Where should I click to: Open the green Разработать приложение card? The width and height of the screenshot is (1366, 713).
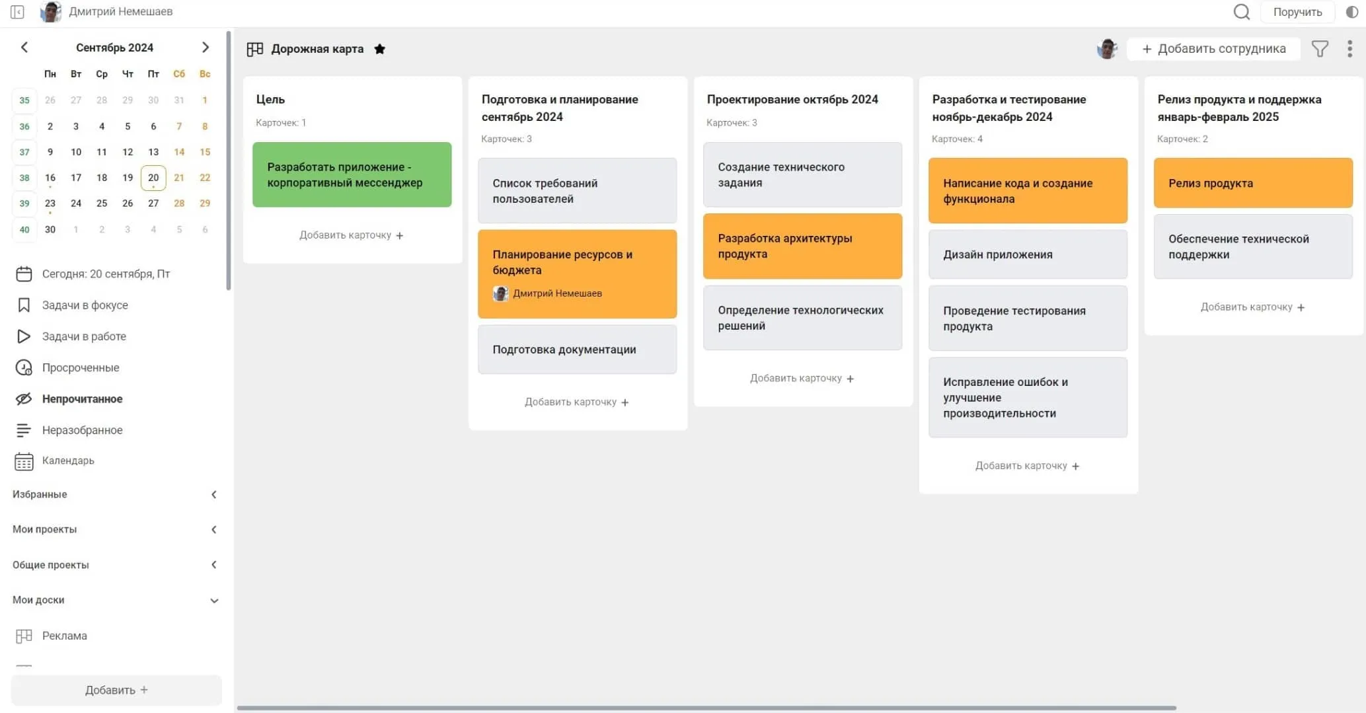click(352, 175)
